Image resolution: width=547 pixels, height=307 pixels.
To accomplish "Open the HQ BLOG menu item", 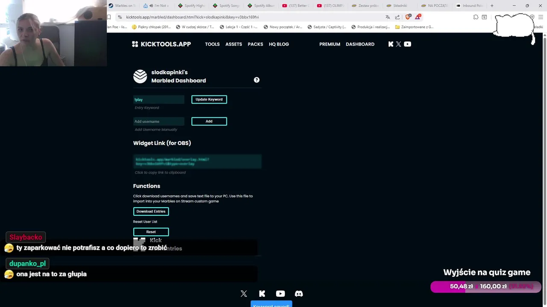I will pyautogui.click(x=279, y=44).
